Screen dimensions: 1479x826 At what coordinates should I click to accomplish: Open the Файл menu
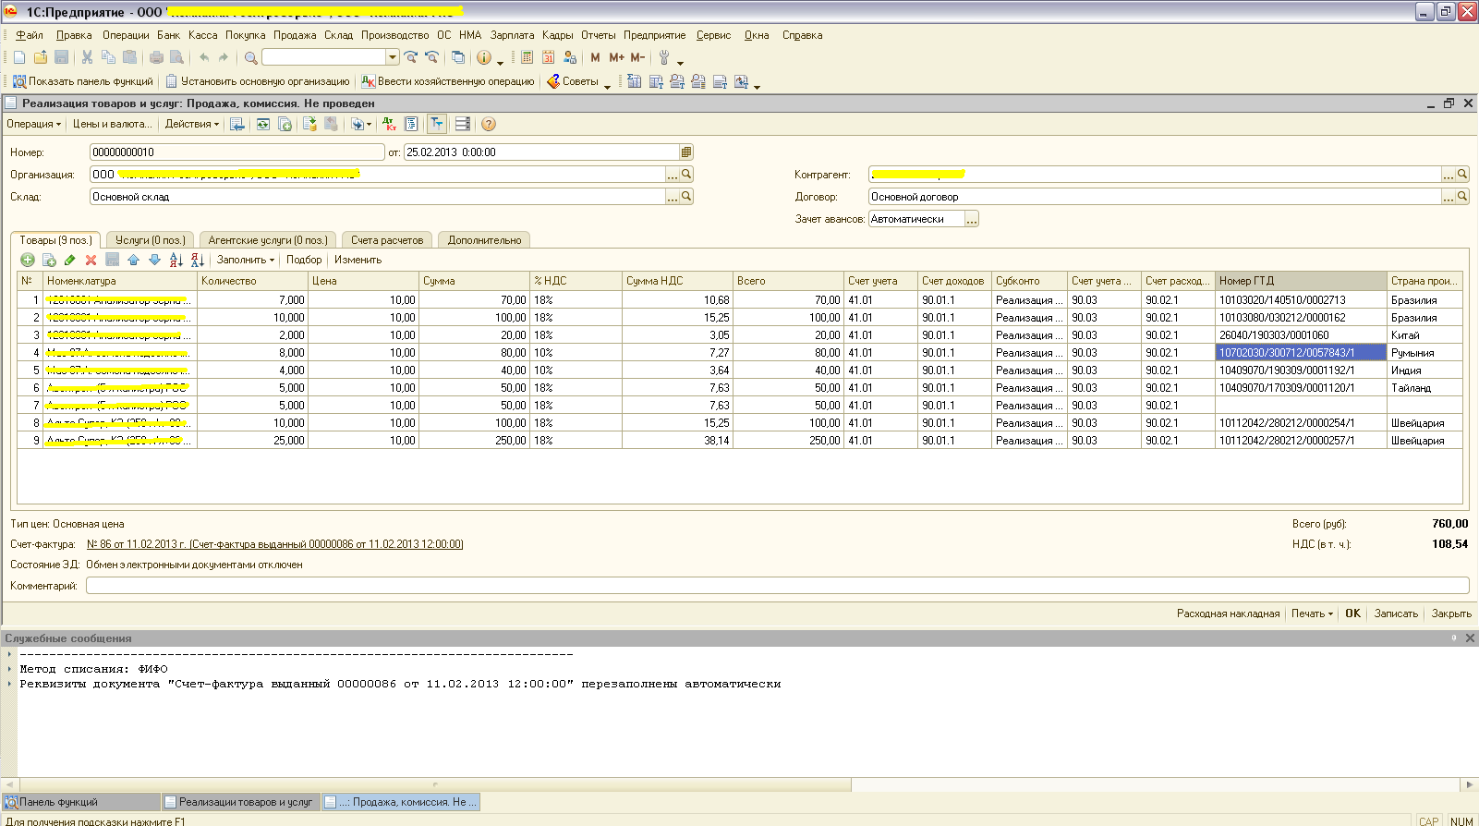coord(30,35)
